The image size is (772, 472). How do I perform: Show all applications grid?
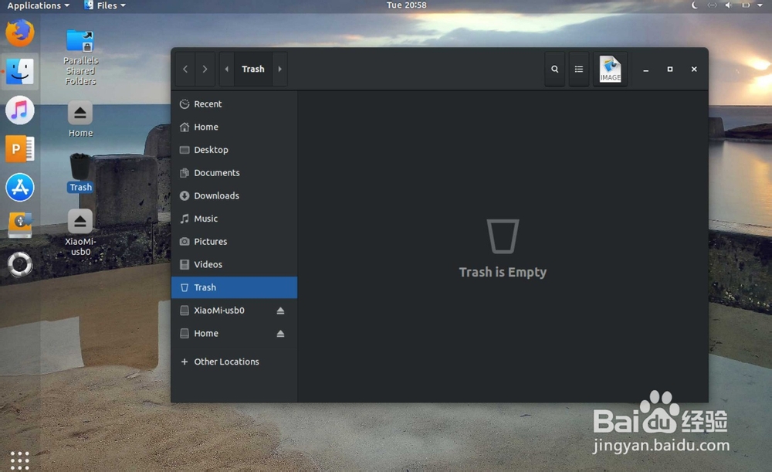click(x=20, y=460)
